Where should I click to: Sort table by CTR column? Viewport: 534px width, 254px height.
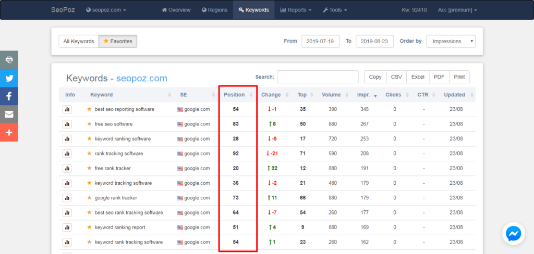pos(426,95)
